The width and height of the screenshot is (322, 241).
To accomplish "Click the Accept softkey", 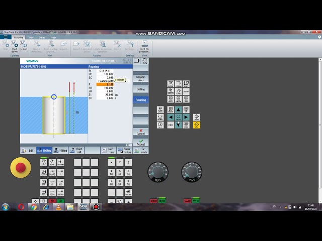I will (141, 143).
